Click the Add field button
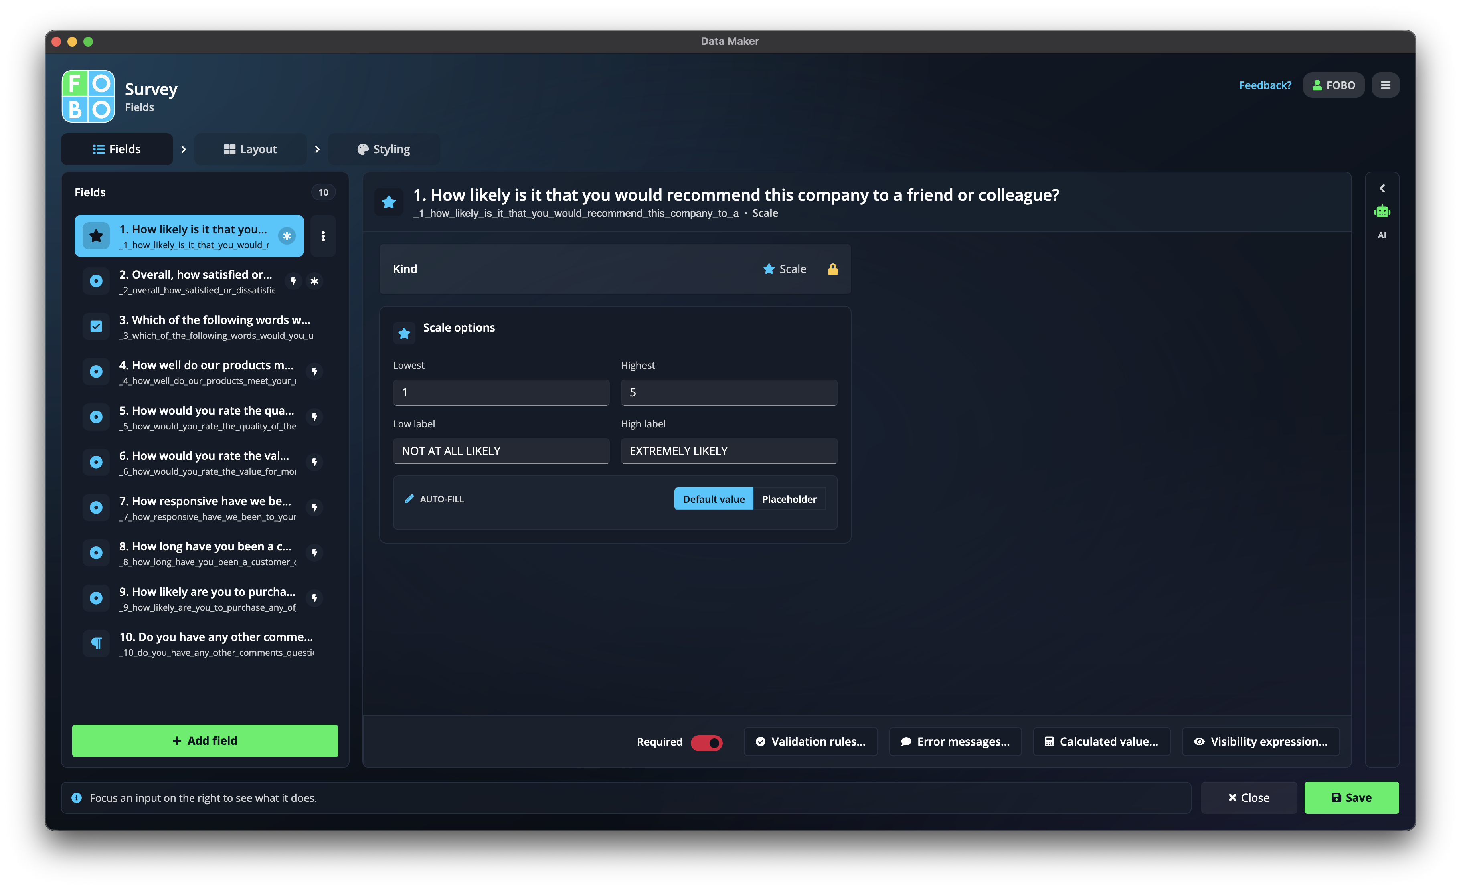1461x890 pixels. (205, 741)
